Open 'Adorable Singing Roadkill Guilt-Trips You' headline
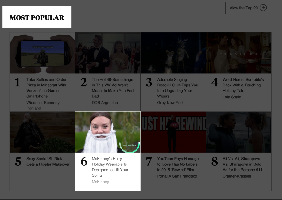Viewport: 282px width, 200px height. pyautogui.click(x=178, y=88)
